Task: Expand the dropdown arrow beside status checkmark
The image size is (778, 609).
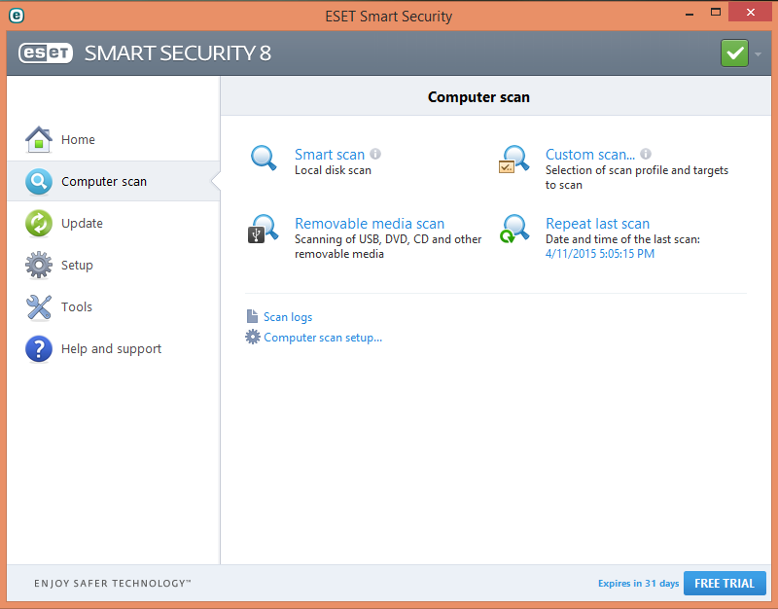Action: coord(759,54)
